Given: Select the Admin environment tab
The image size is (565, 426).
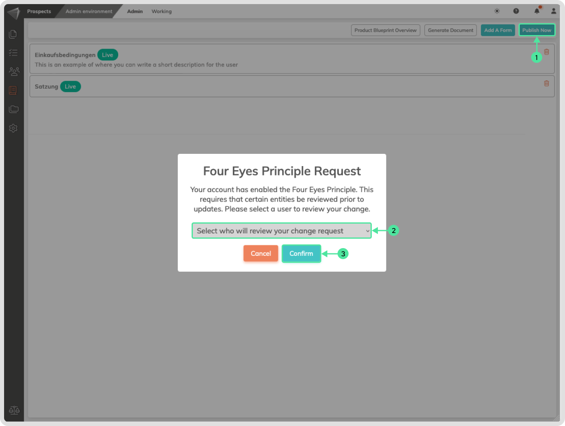Looking at the screenshot, I should click(x=89, y=11).
